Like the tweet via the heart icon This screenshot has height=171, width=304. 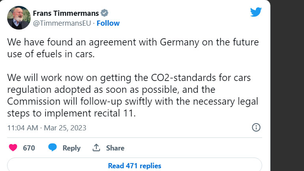13,148
